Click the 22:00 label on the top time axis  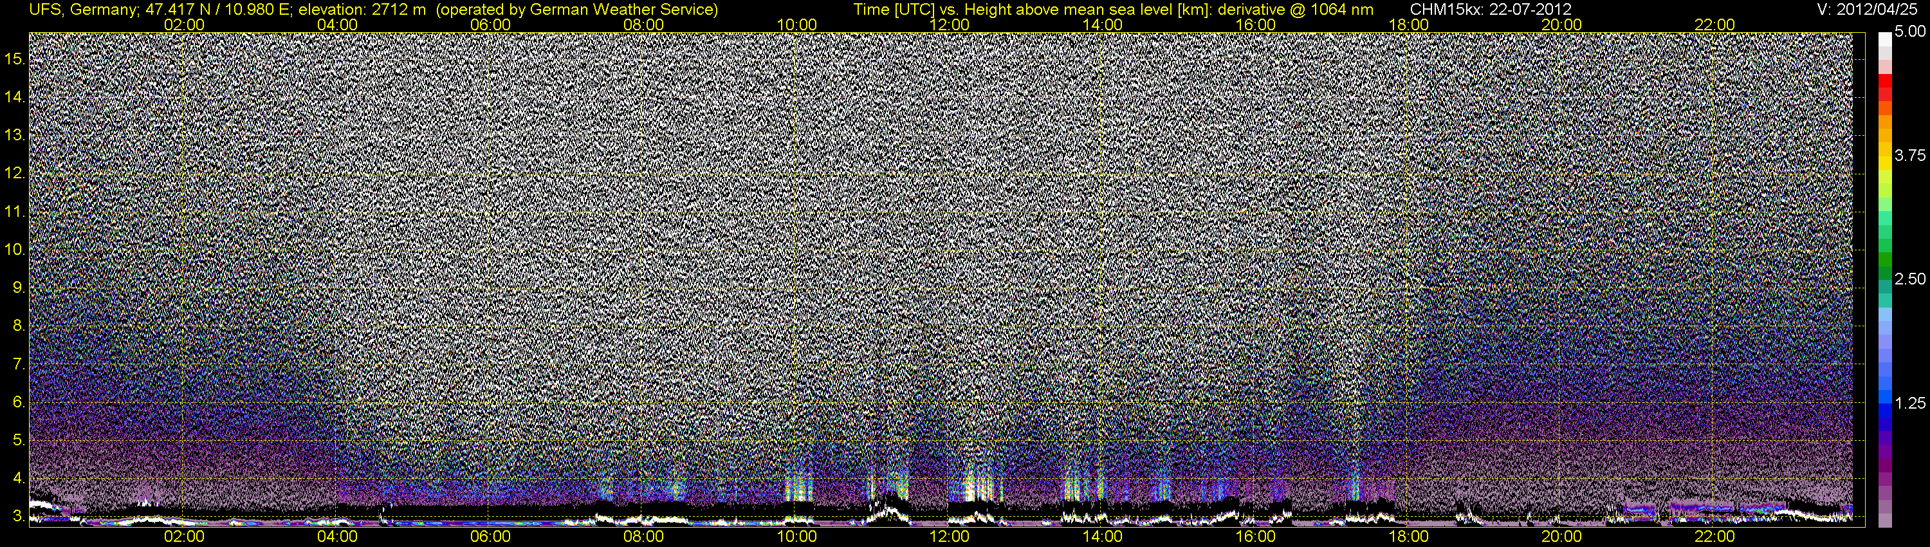(1714, 24)
